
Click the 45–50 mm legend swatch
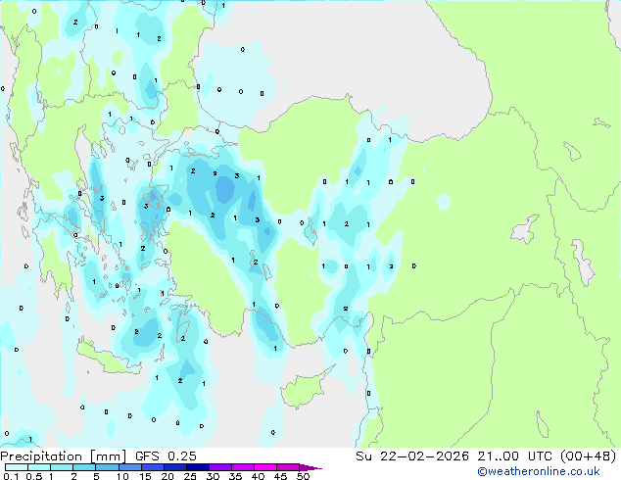point(288,467)
